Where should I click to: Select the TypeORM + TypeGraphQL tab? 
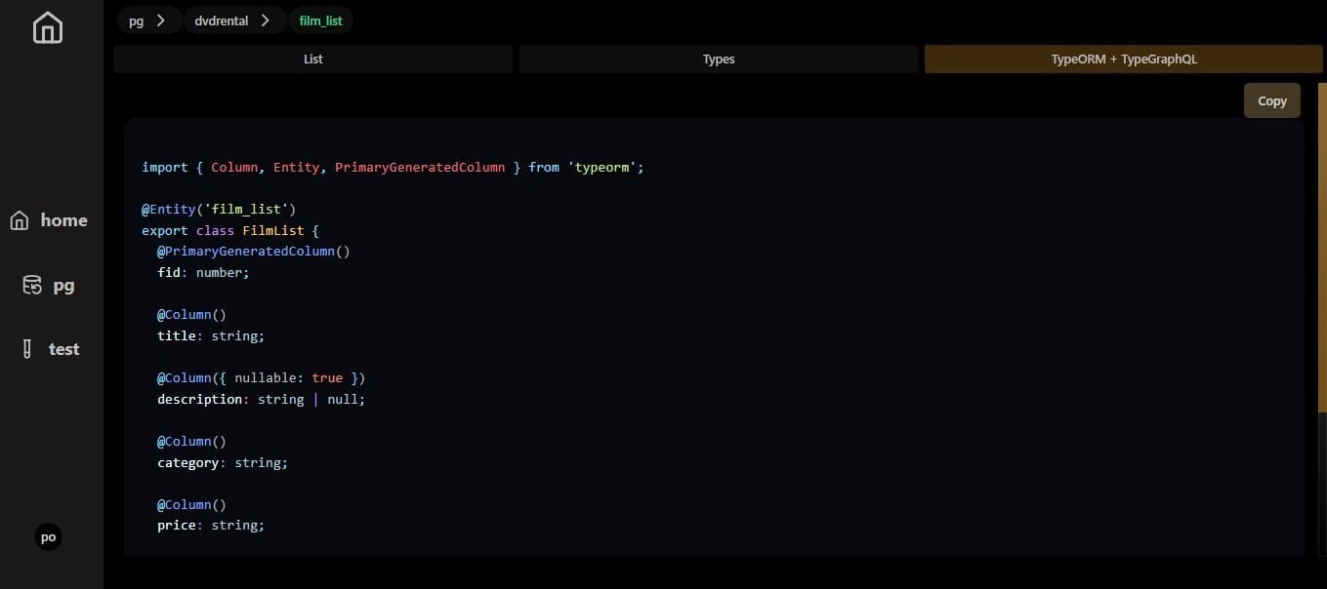tap(1124, 59)
